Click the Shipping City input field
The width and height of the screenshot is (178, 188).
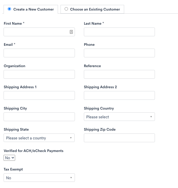(39, 117)
